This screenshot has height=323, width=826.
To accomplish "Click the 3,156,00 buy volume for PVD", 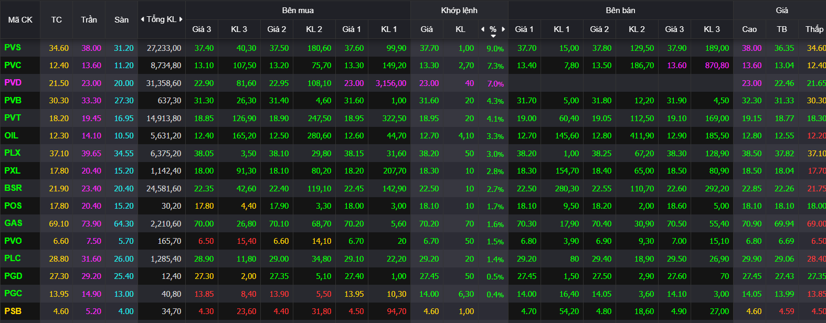I will coord(391,83).
